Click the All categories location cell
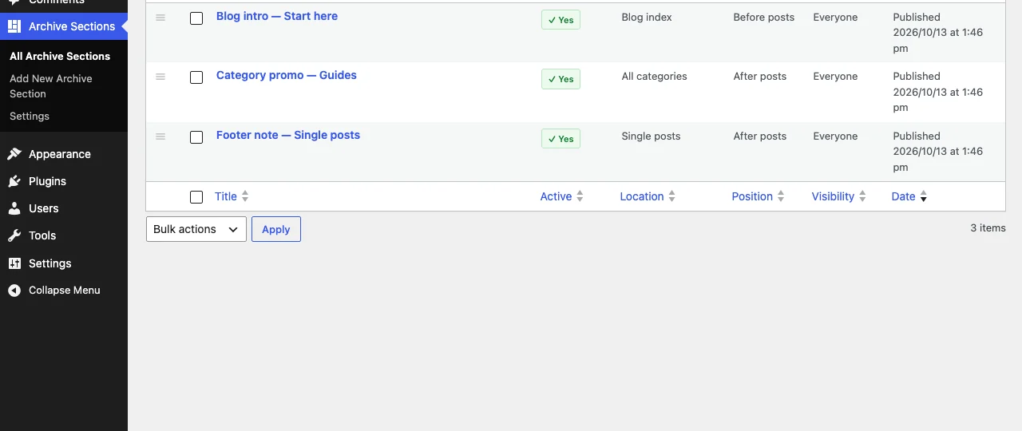Screen dimensions: 1022x431 [655, 77]
